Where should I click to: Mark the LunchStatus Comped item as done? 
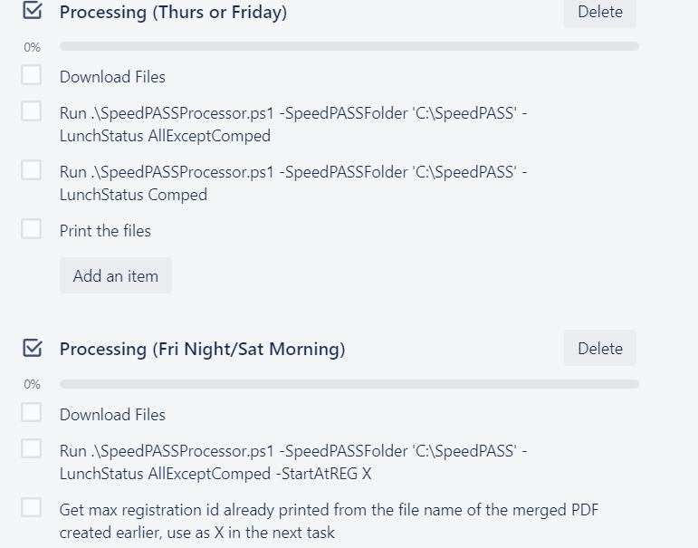[x=32, y=170]
